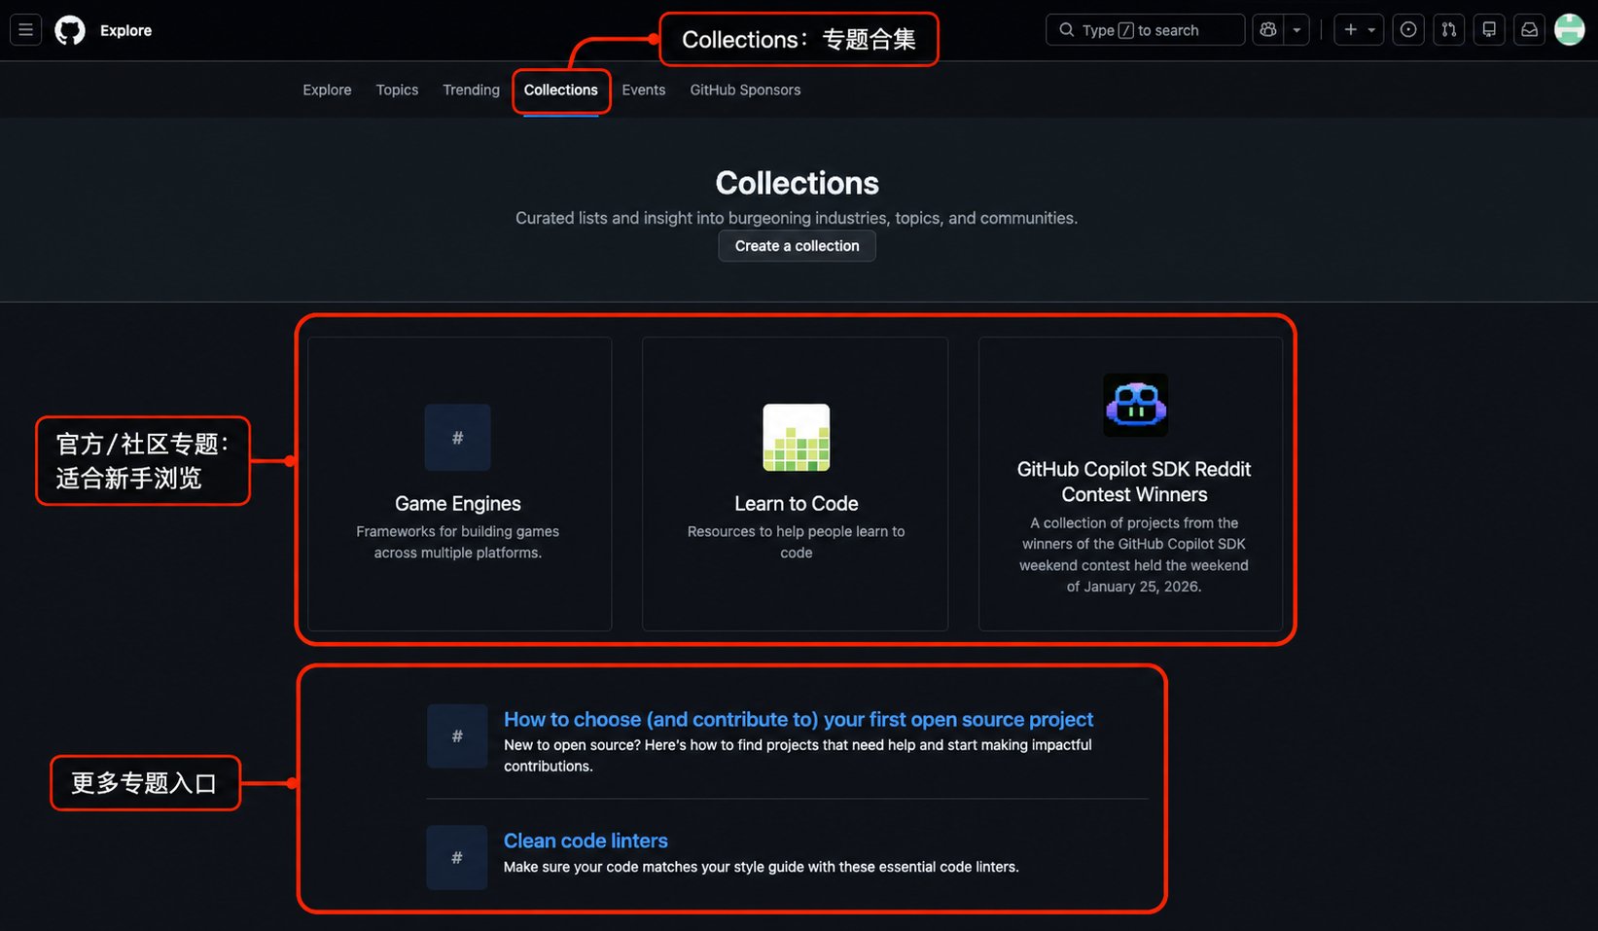This screenshot has height=931, width=1598.
Task: Open the repositories icon in header
Action: point(1489,30)
